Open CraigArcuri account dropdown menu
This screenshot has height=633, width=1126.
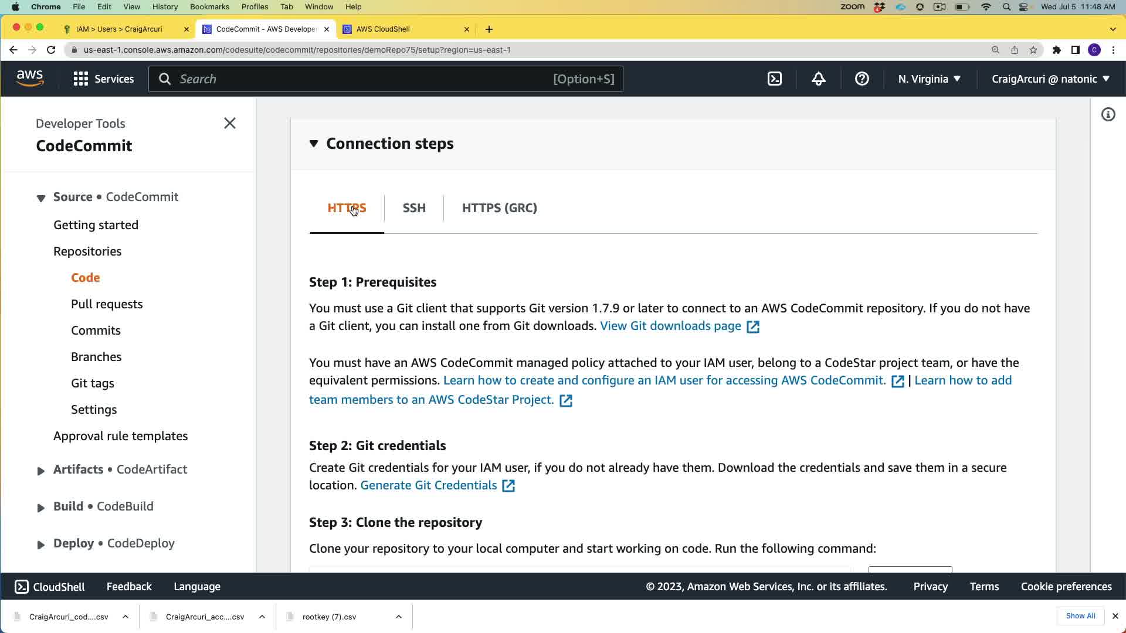point(1050,79)
